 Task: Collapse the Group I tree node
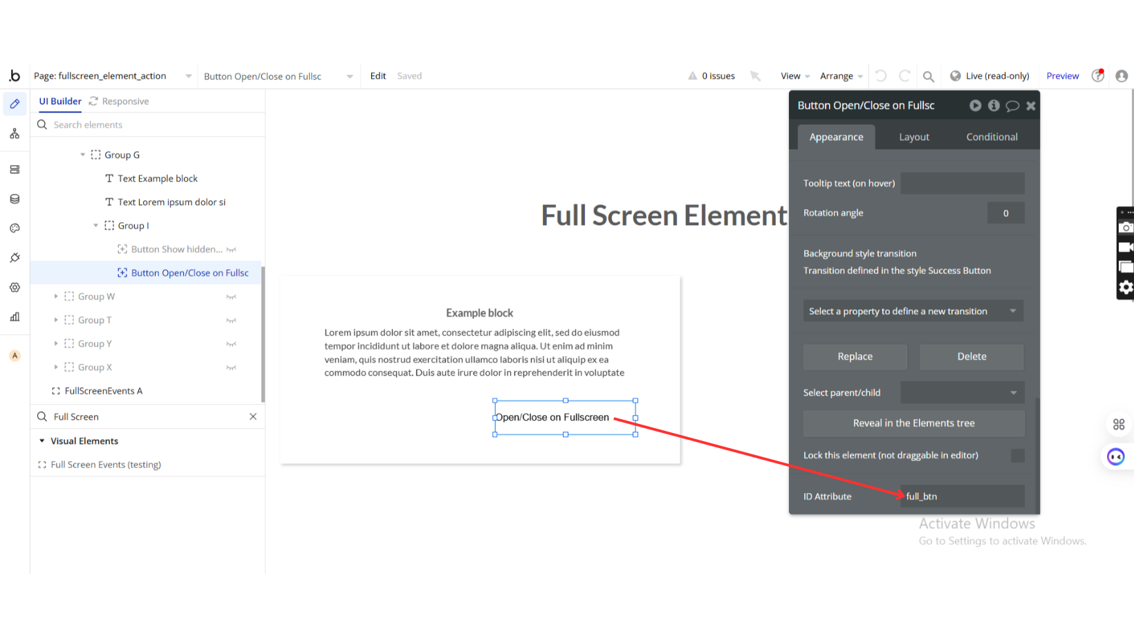[x=96, y=225]
